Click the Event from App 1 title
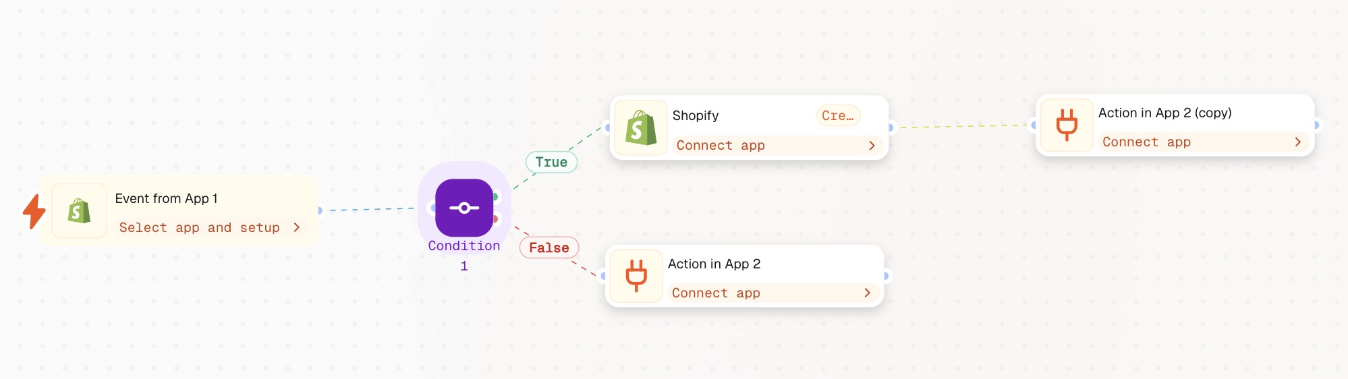This screenshot has height=379, width=1348. [x=166, y=198]
